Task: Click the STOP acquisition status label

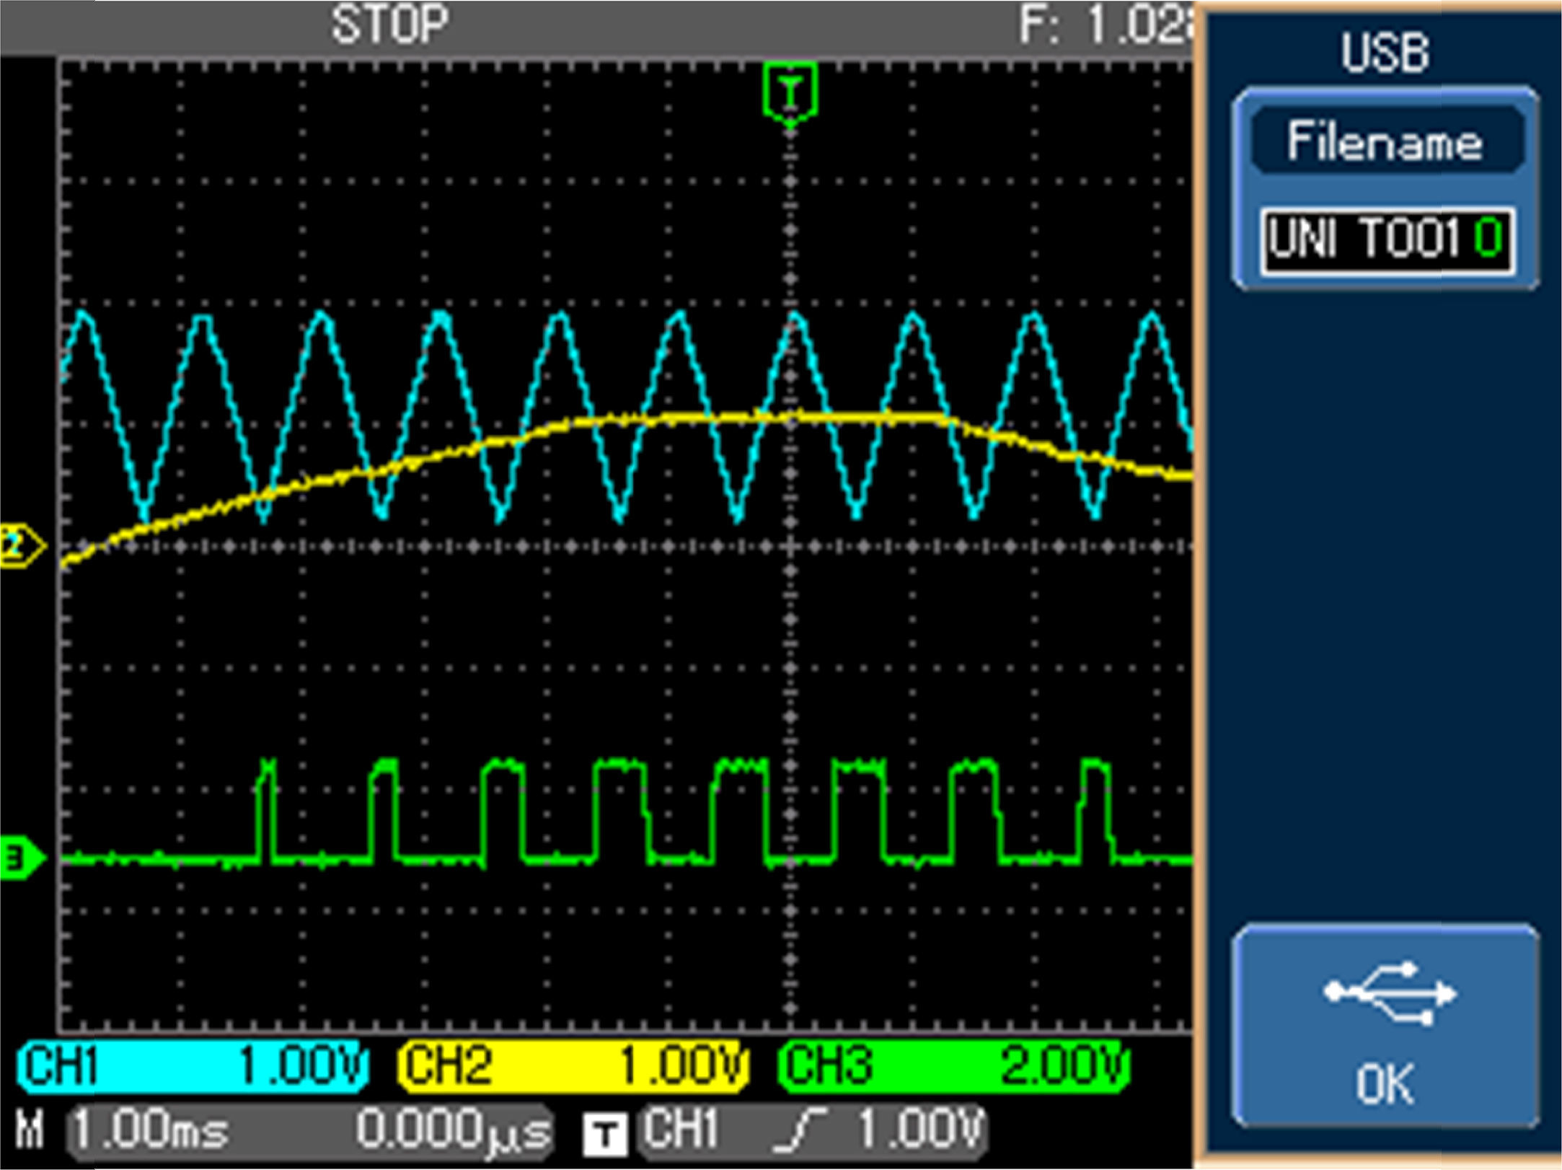Action: pyautogui.click(x=390, y=25)
